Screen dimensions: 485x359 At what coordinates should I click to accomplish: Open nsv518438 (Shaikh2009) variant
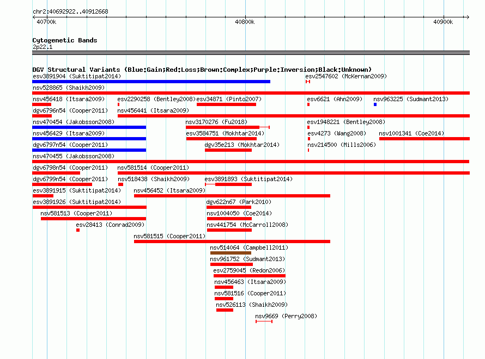coord(154,179)
